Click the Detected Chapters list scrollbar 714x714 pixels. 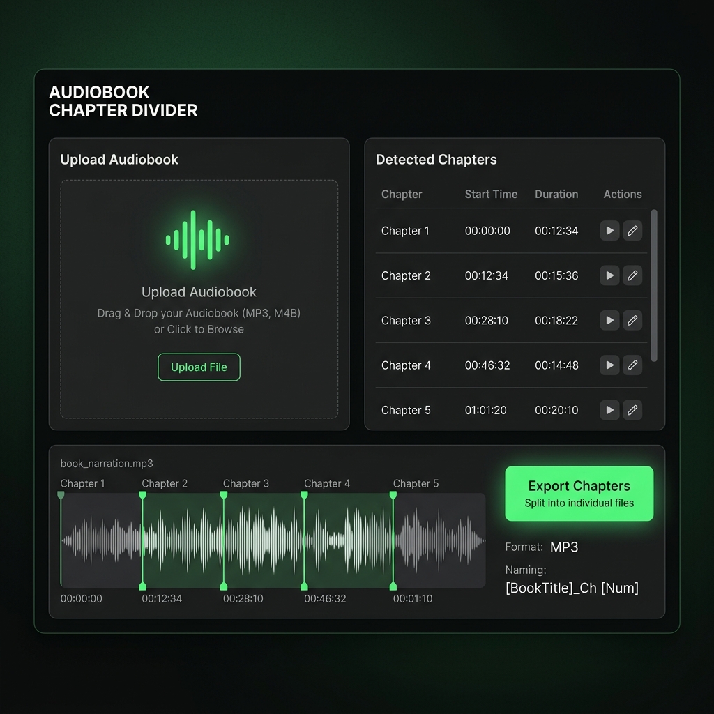click(654, 285)
